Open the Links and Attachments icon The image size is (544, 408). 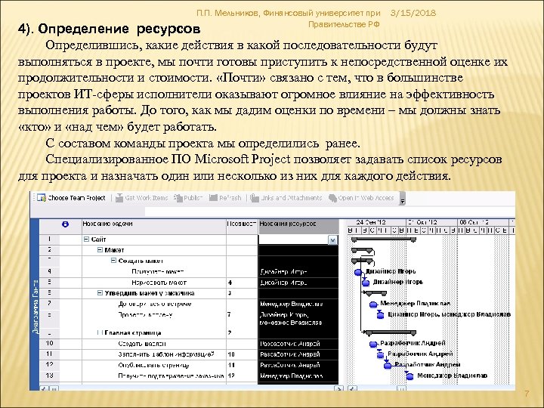[x=255, y=198]
